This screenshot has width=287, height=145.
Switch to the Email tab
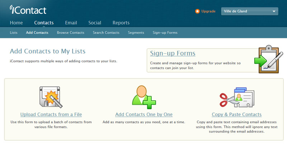(x=71, y=23)
